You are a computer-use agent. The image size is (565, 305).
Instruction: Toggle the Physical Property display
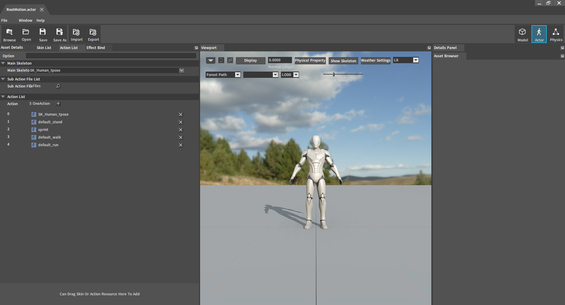310,60
